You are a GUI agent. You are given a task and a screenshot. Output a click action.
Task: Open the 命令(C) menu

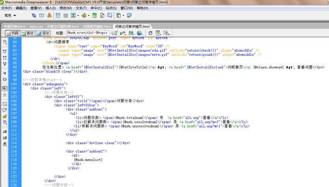[x=96, y=8]
